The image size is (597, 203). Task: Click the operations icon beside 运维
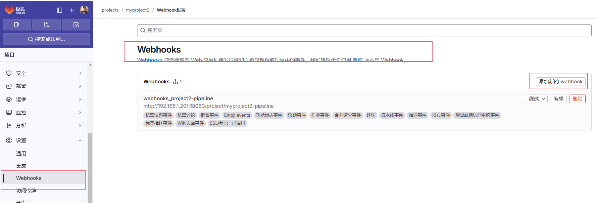point(9,100)
